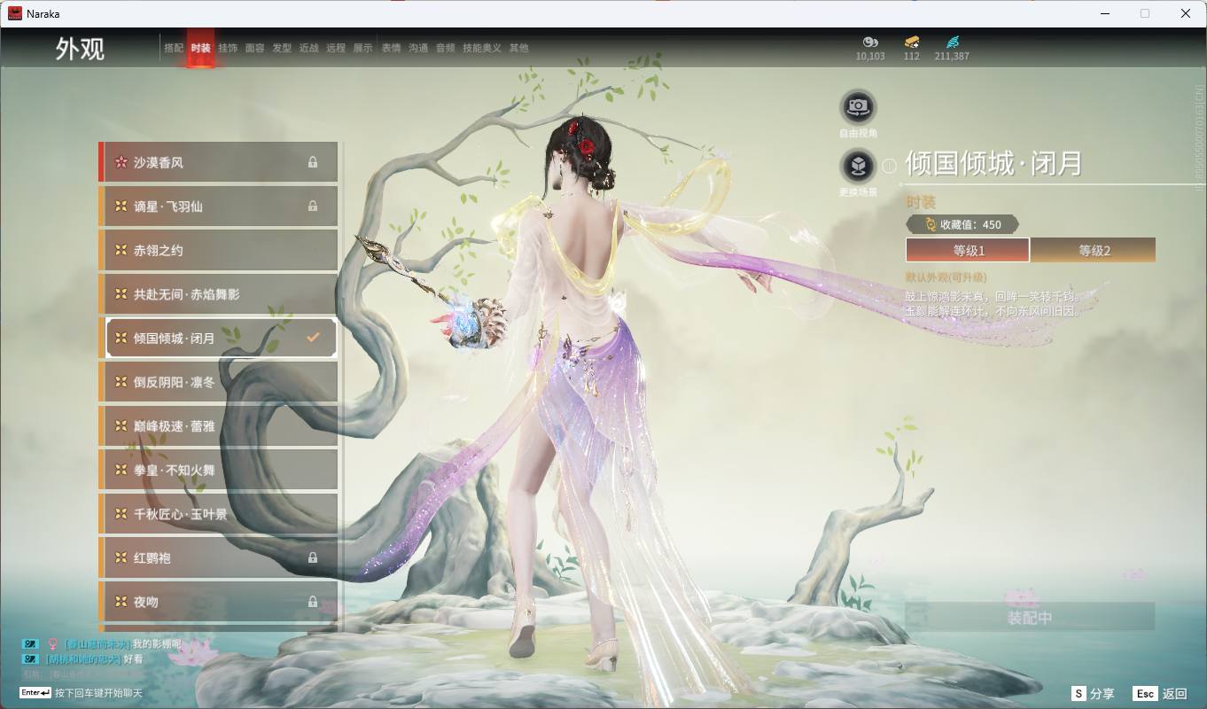1207x709 pixels.
Task: Open the 挂饰 tab
Action: point(228,48)
